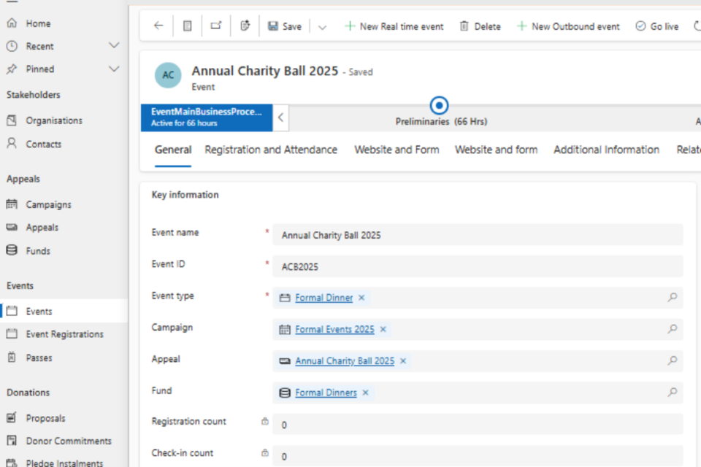Open the Save options dropdown arrow
The width and height of the screenshot is (701, 467).
[322, 27]
